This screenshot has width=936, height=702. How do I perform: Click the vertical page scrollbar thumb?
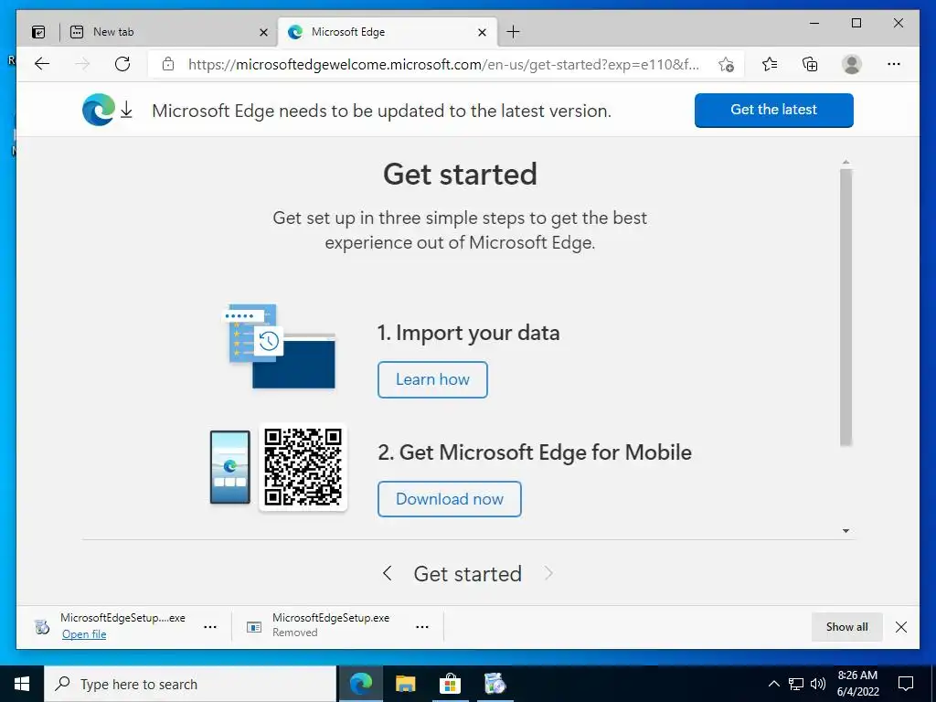pyautogui.click(x=846, y=307)
